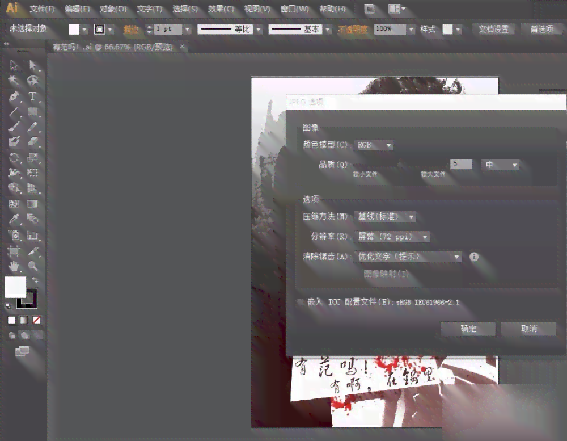Select the Rectangle tool
The image size is (567, 441).
click(x=32, y=112)
